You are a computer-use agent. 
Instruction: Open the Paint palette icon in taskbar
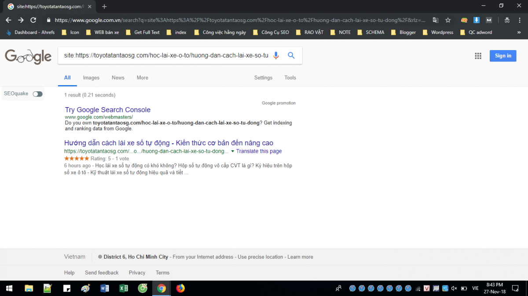tap(86, 289)
